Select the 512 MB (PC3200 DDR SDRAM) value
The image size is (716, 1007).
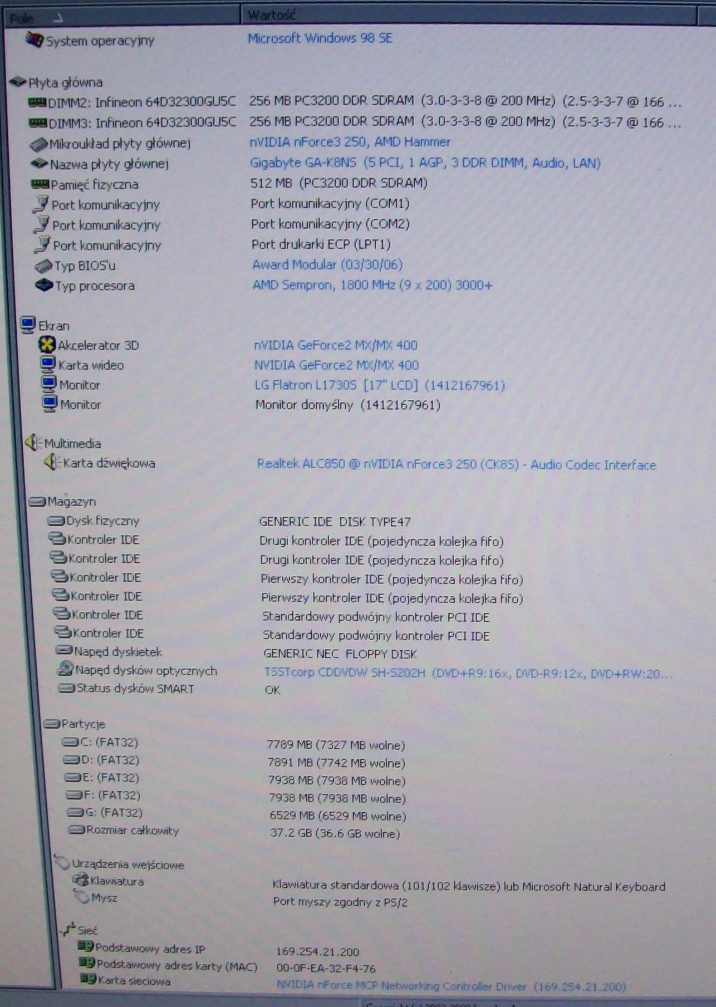[339, 183]
